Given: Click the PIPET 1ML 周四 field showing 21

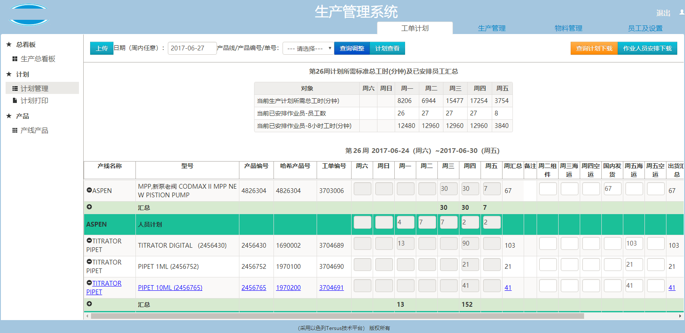Looking at the screenshot, I should [470, 265].
